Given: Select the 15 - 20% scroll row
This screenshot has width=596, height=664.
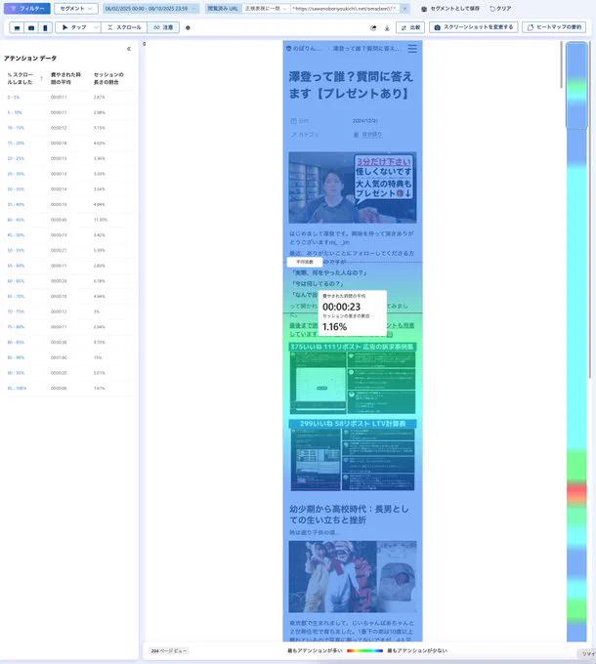Looking at the screenshot, I should pyautogui.click(x=67, y=144).
